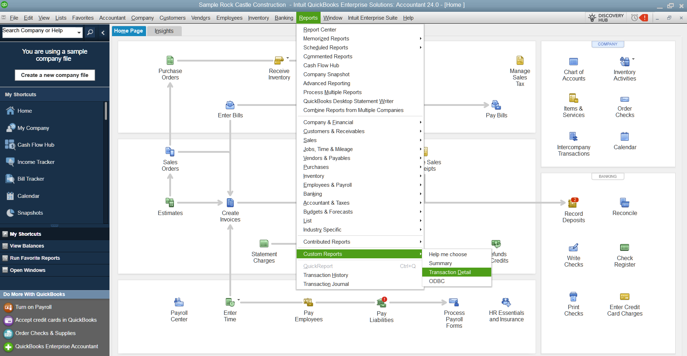Open Process Payroll Forms icon

pyautogui.click(x=454, y=302)
